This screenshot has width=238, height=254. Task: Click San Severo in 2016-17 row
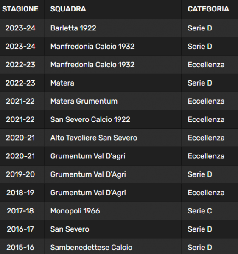tap(70, 229)
